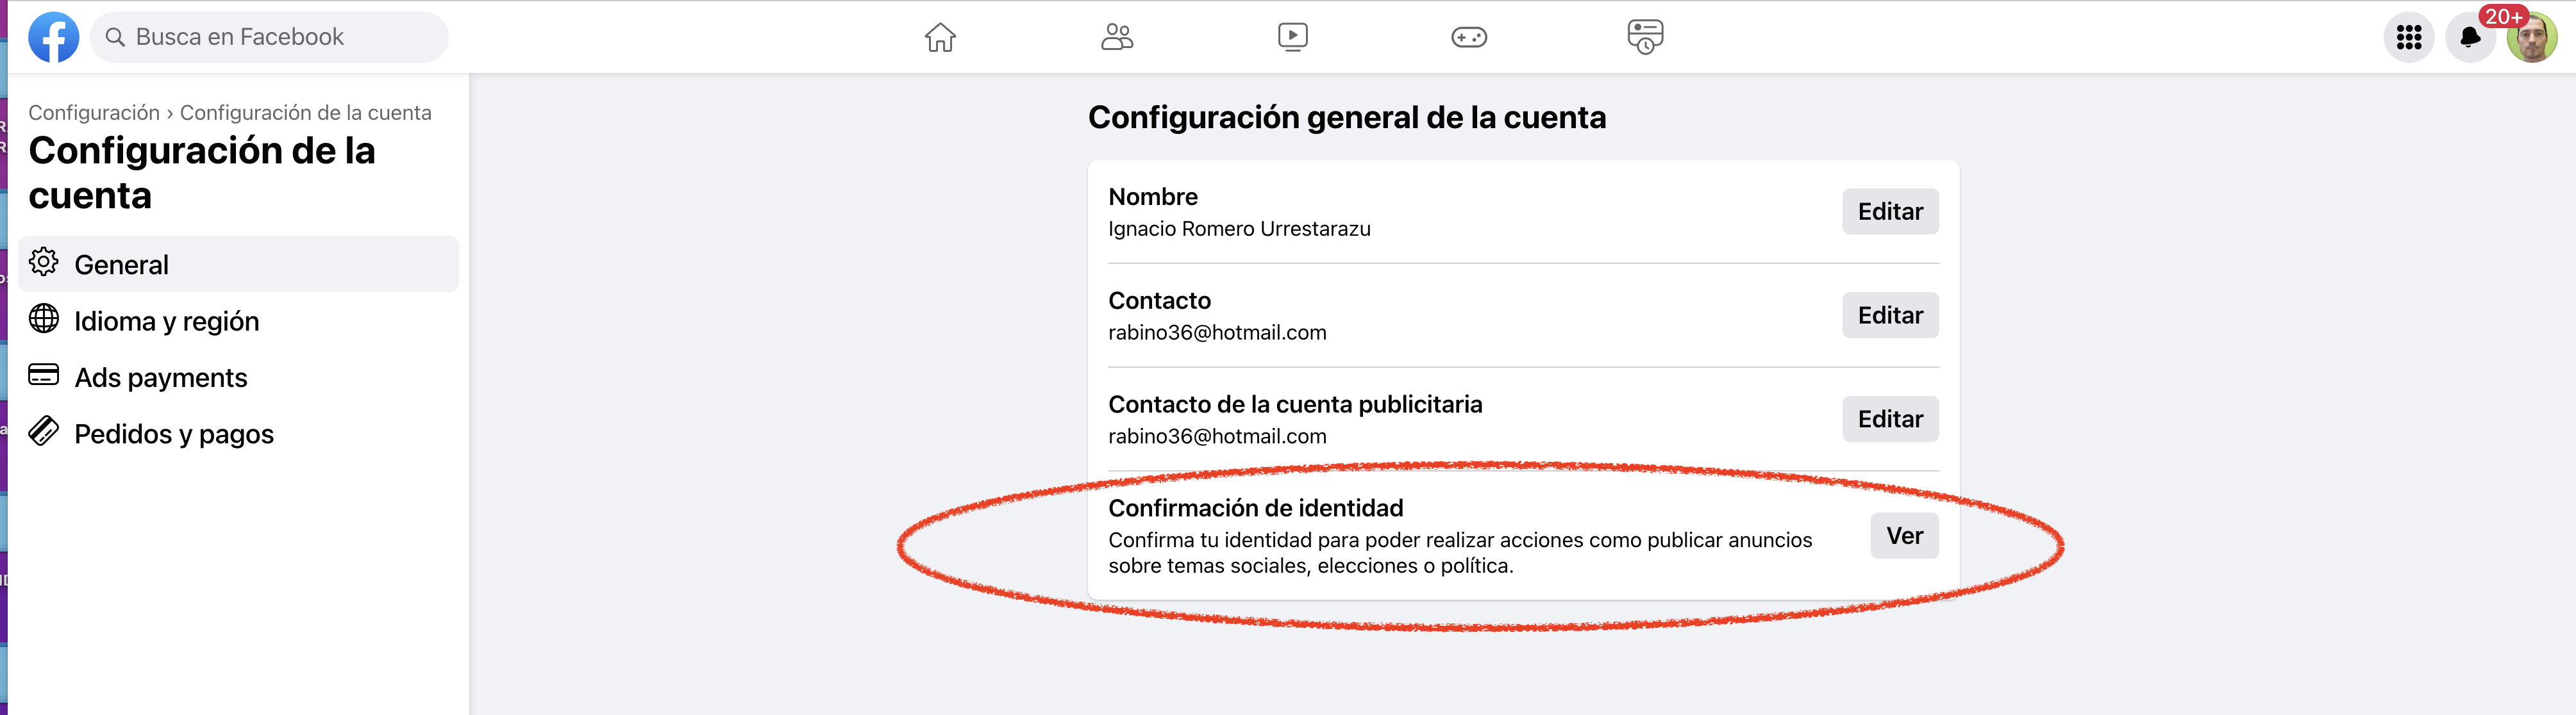
Task: Open the nine-dot menu grid
Action: point(2409,37)
